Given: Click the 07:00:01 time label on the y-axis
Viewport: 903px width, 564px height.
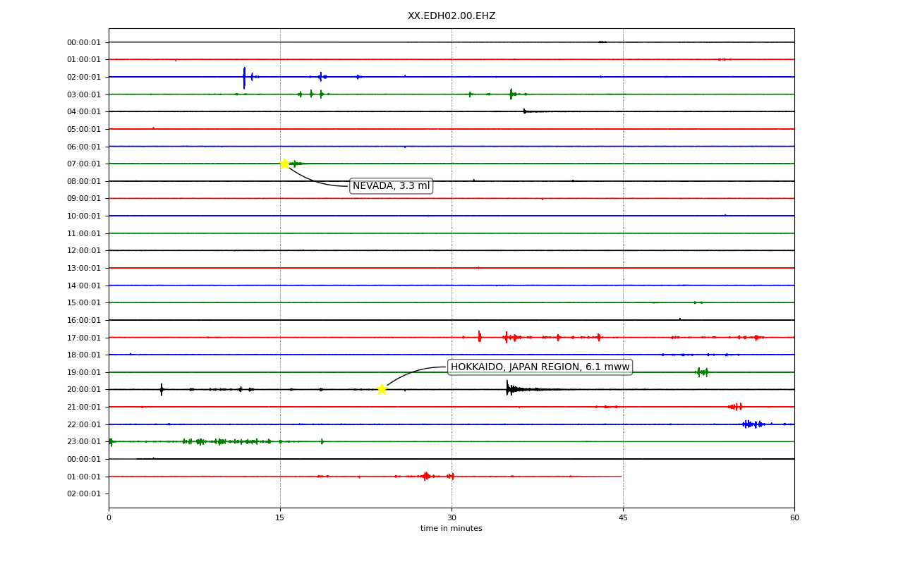Looking at the screenshot, I should [x=84, y=164].
